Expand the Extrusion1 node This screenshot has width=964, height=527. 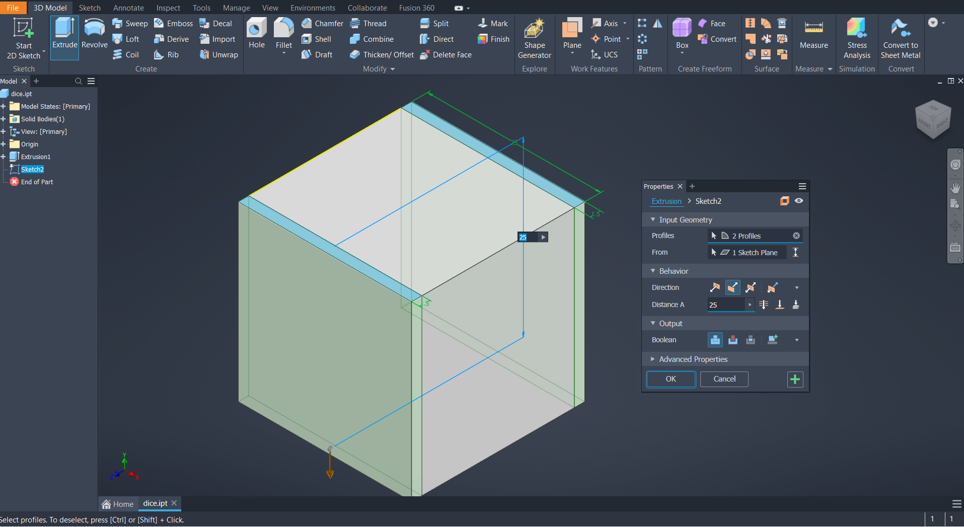(4, 157)
